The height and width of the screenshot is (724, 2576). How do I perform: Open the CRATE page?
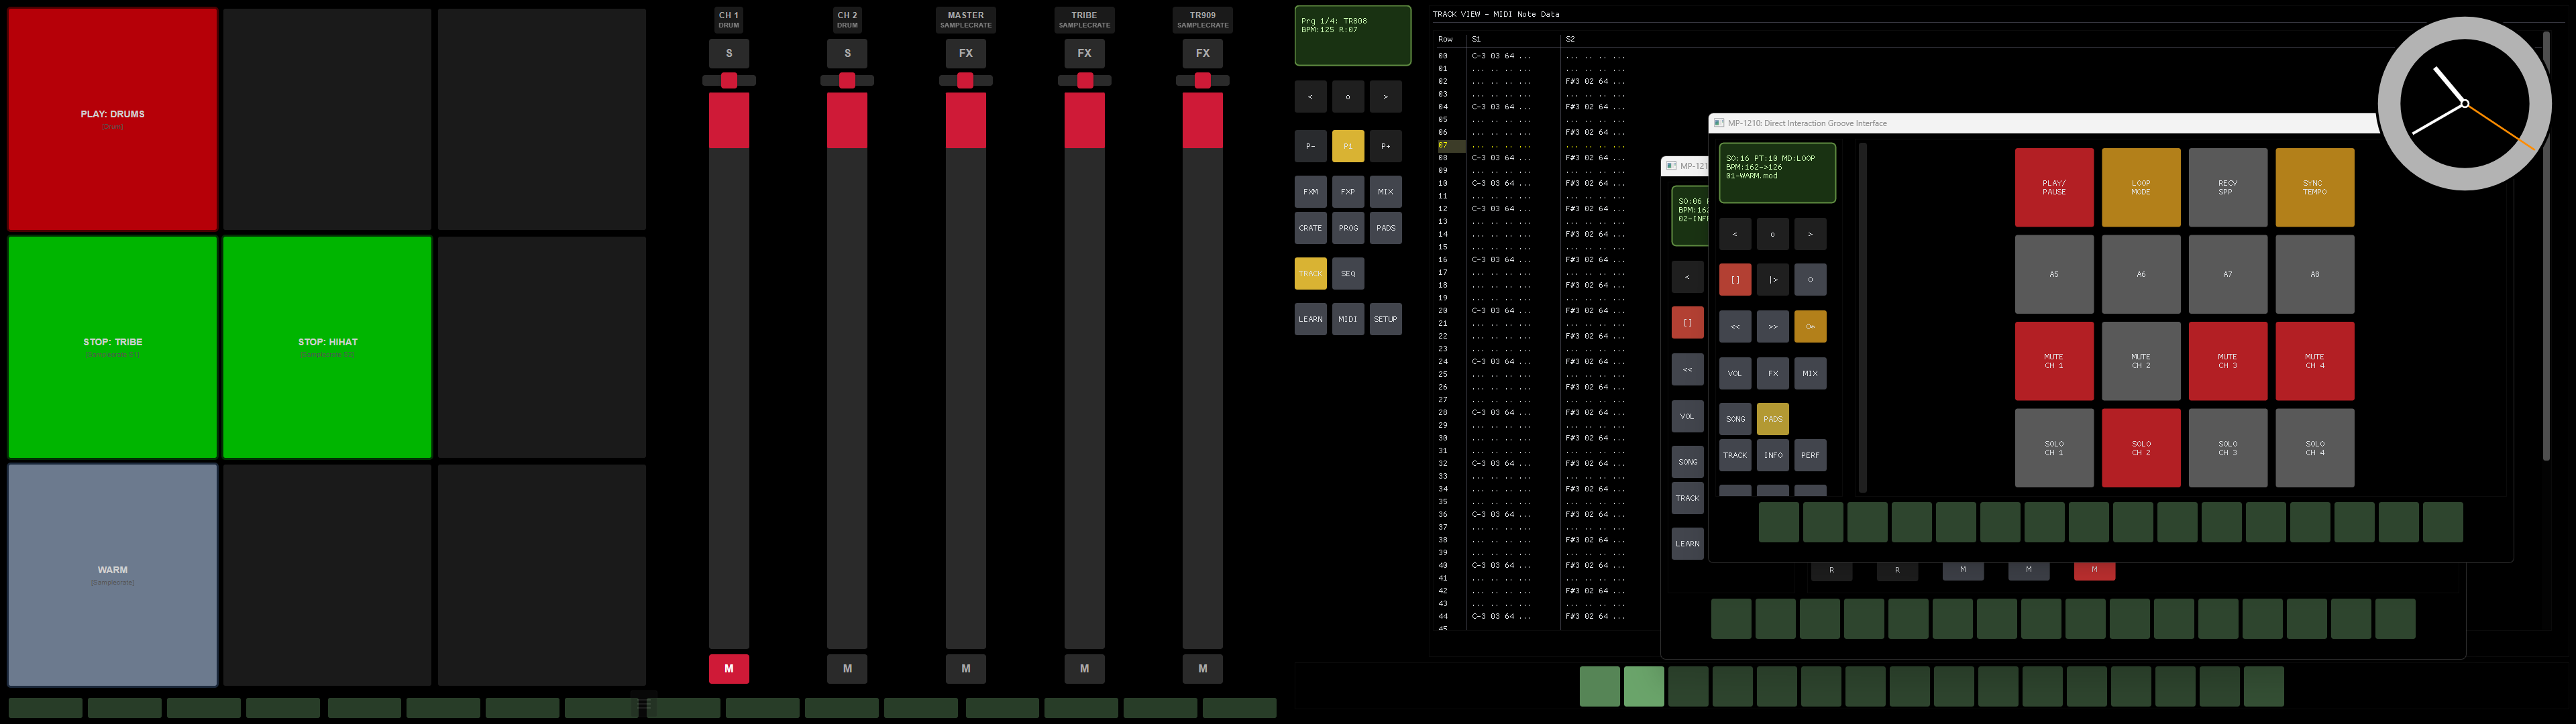click(1310, 228)
